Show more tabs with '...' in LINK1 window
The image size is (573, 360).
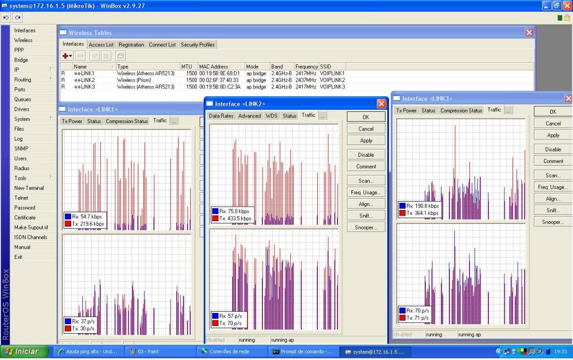175,121
